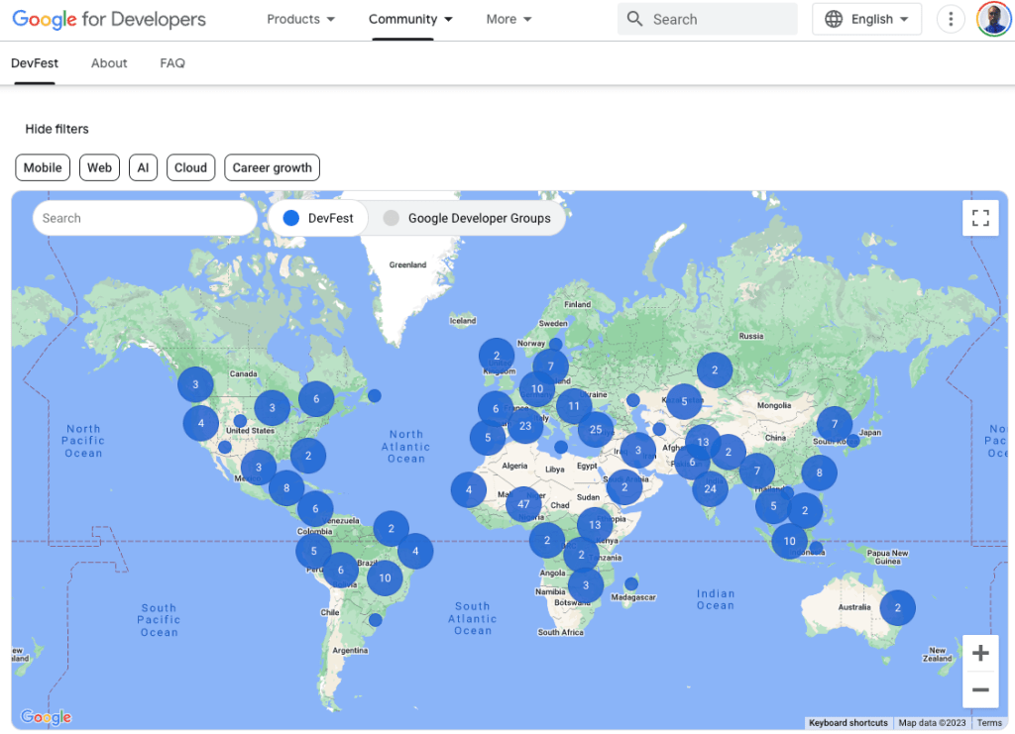Click the 10 cluster over Indonesia
The width and height of the screenshot is (1015, 734).
789,541
